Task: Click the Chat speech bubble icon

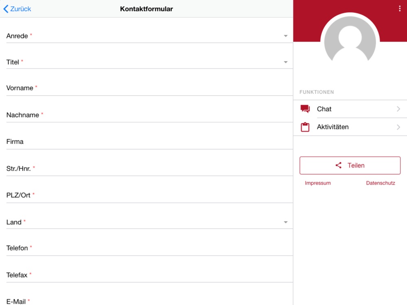Action: pyautogui.click(x=305, y=109)
